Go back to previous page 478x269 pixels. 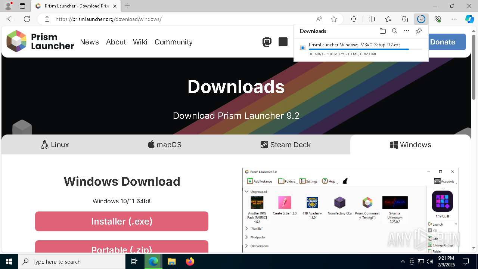pyautogui.click(x=10, y=19)
